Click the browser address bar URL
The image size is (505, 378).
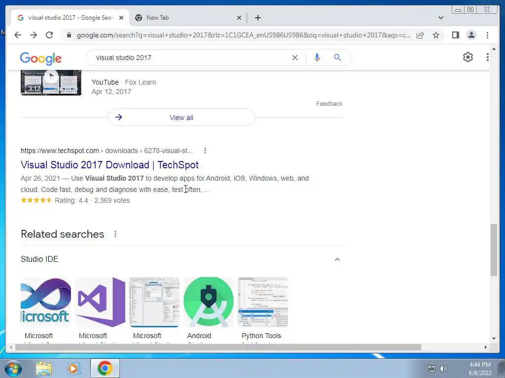click(x=244, y=35)
